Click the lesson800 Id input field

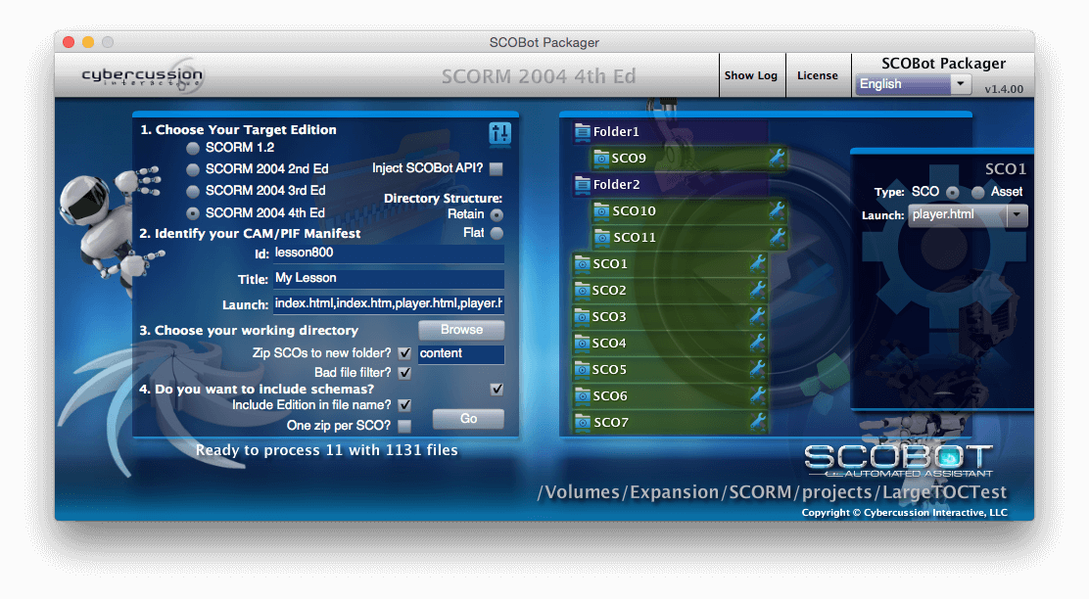(x=387, y=253)
